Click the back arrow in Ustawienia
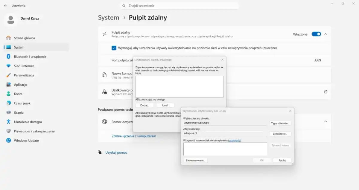The width and height of the screenshot is (359, 190). point(5,6)
